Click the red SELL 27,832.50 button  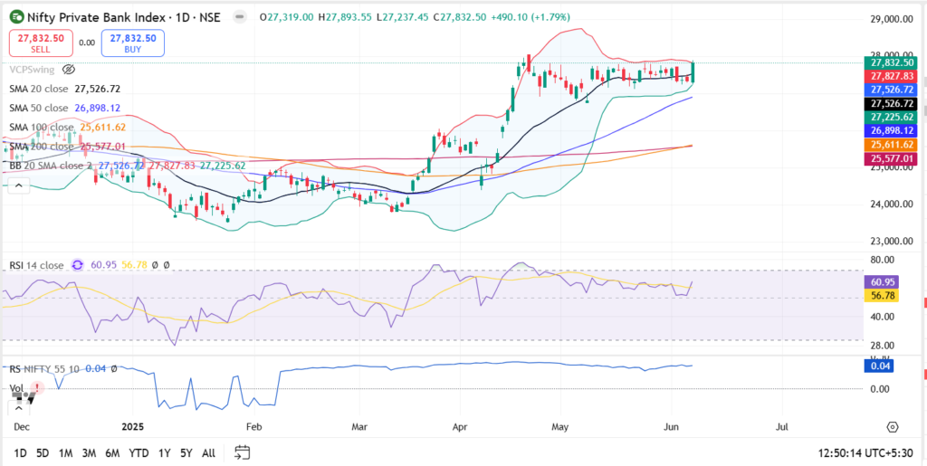point(41,43)
